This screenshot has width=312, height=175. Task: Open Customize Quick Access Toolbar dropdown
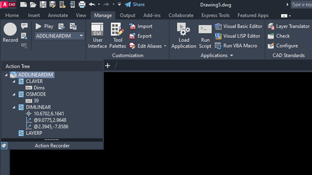(x=119, y=4)
